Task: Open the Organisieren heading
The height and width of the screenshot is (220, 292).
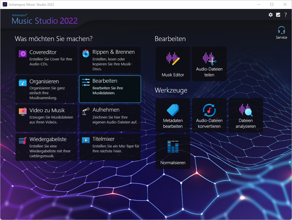Action: coord(44,82)
